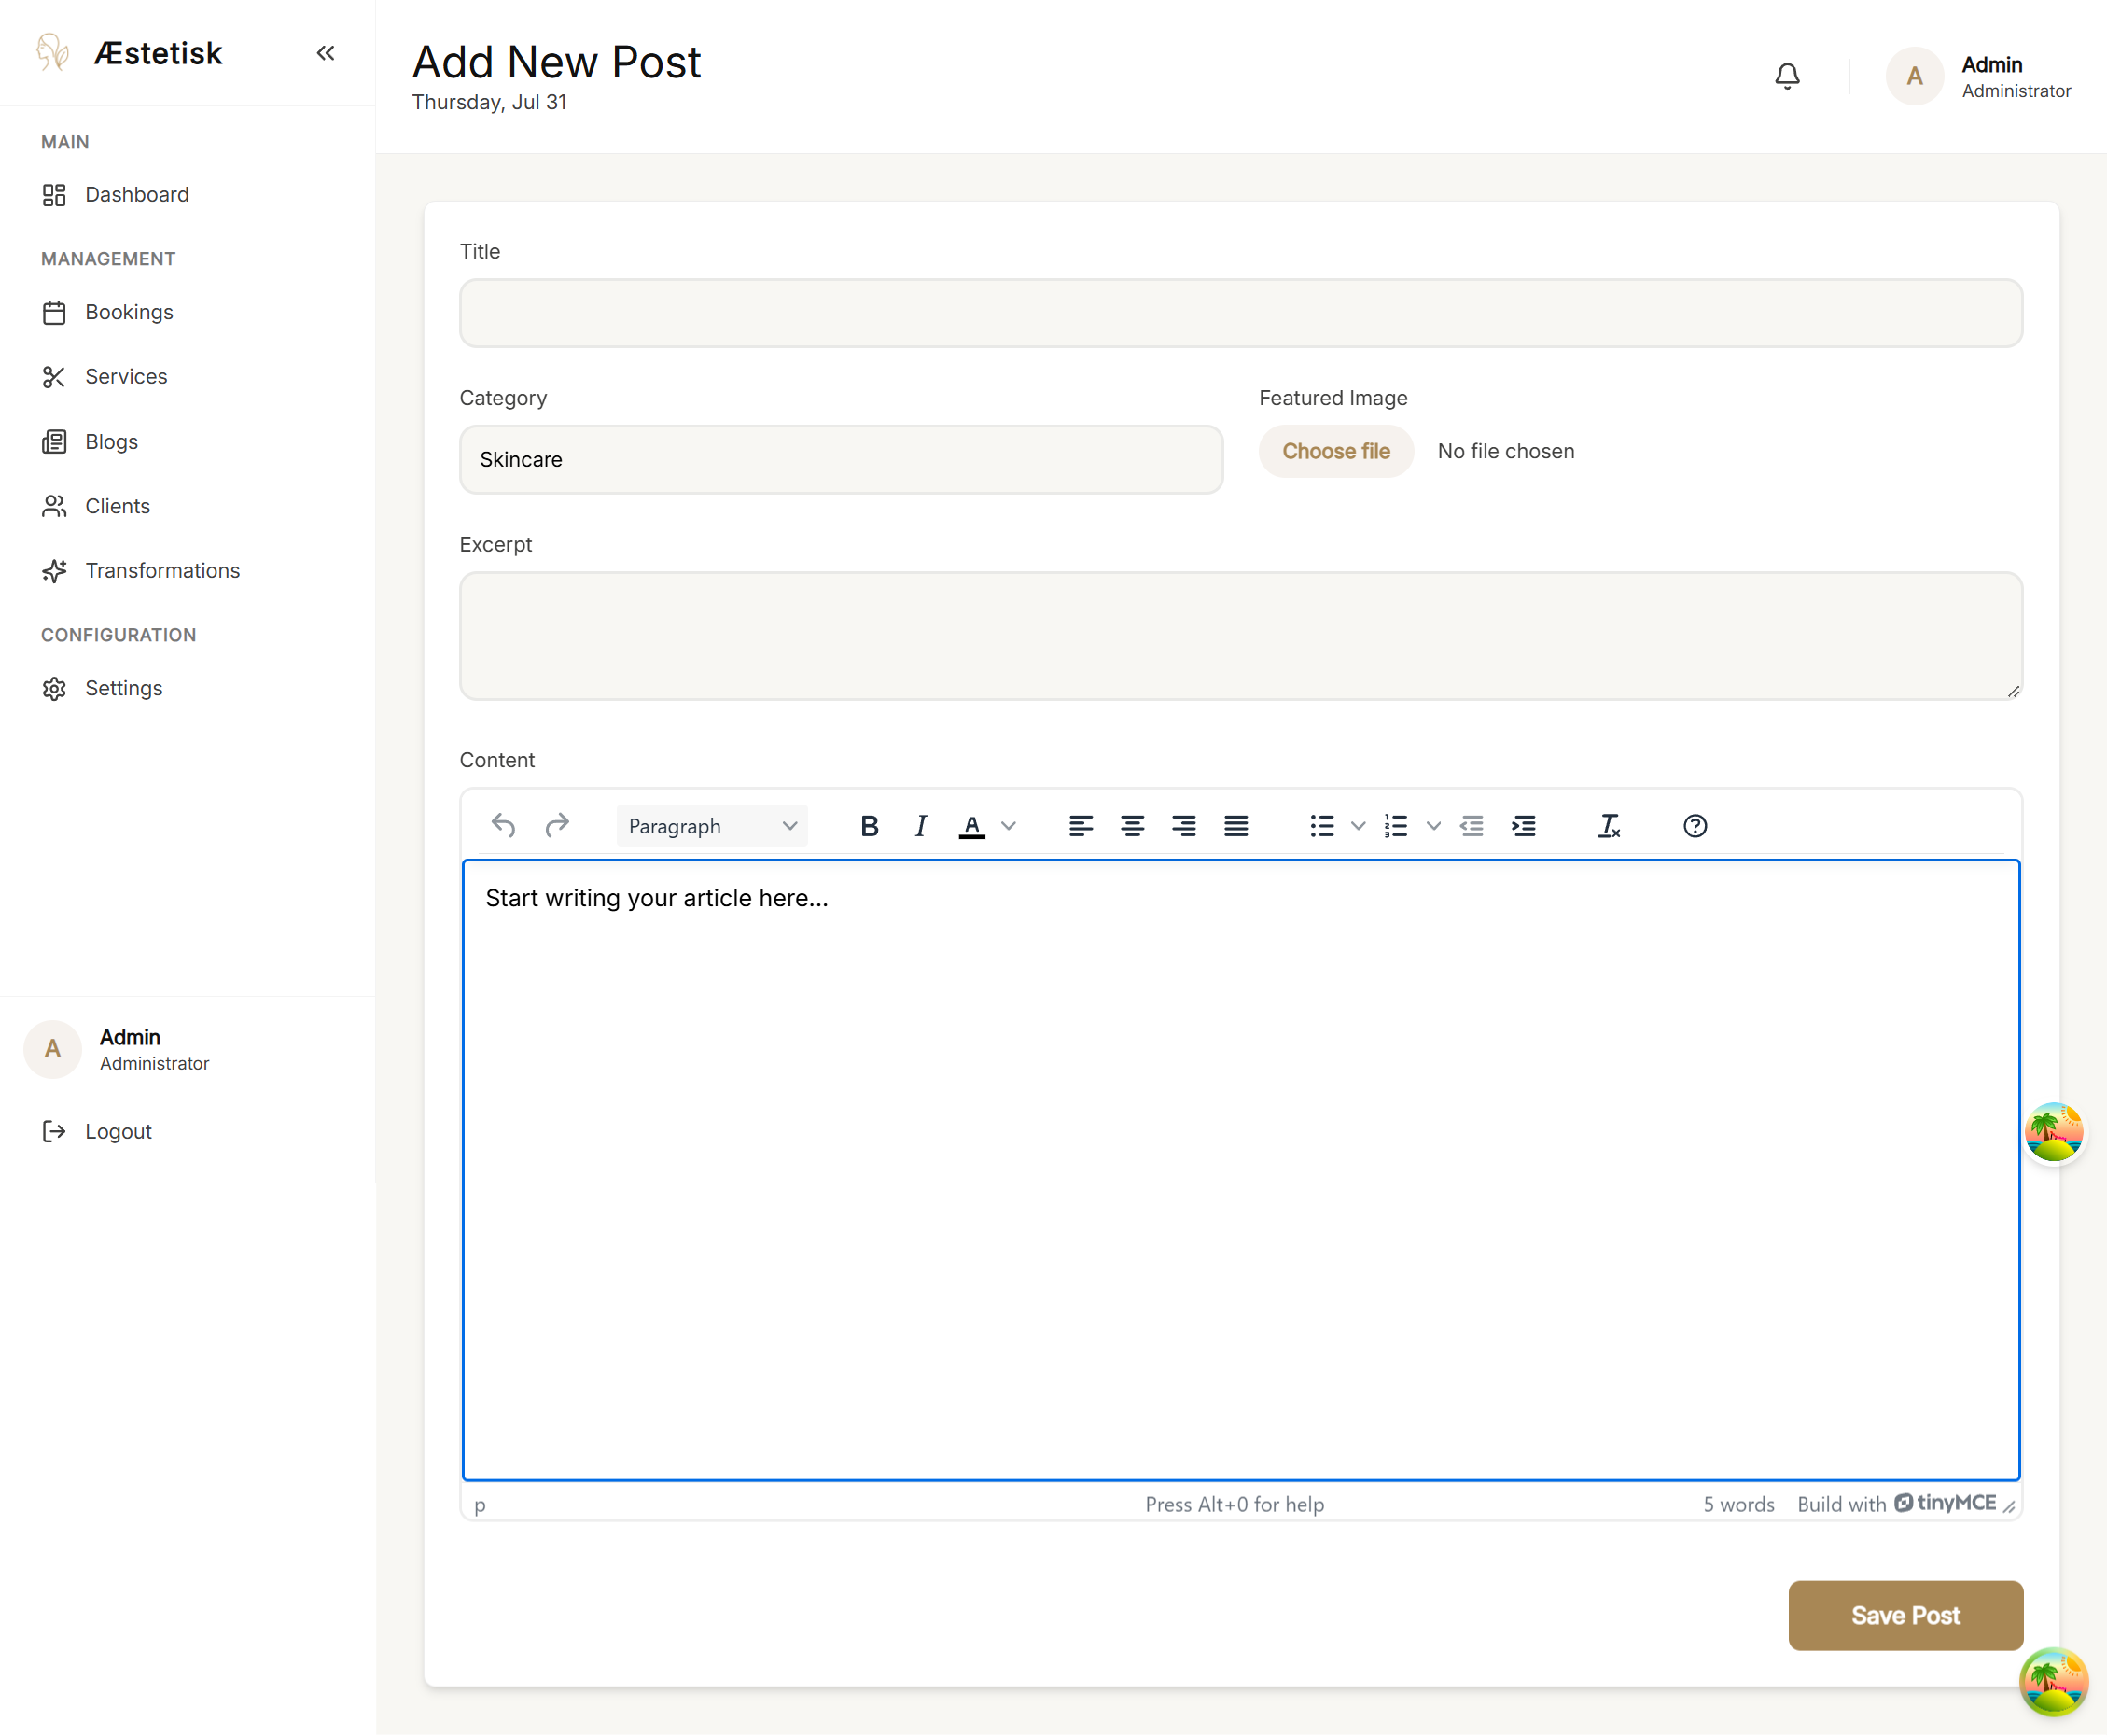Expand the numbered list style dropdown

pyautogui.click(x=1433, y=825)
